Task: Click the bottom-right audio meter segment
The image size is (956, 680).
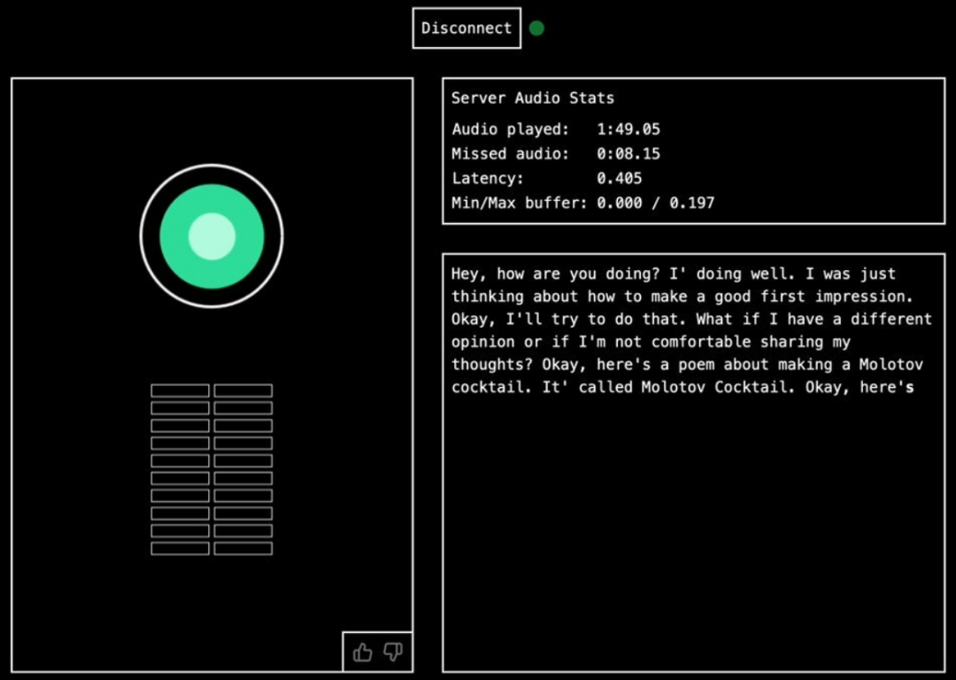Action: [243, 549]
